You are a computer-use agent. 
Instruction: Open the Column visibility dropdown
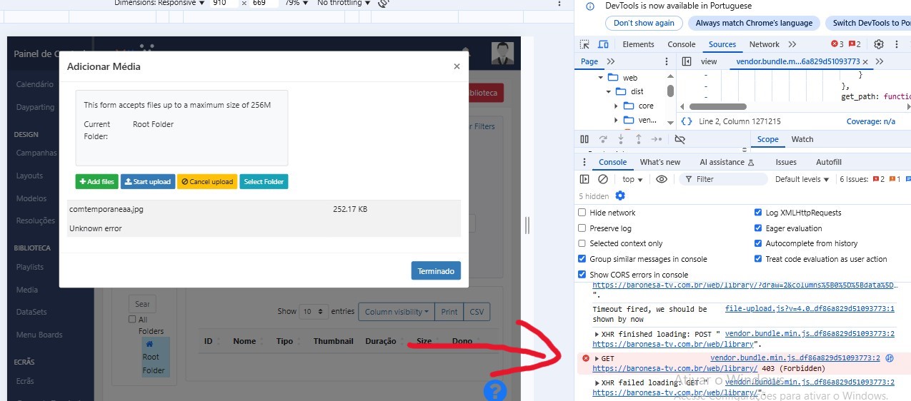[397, 312]
